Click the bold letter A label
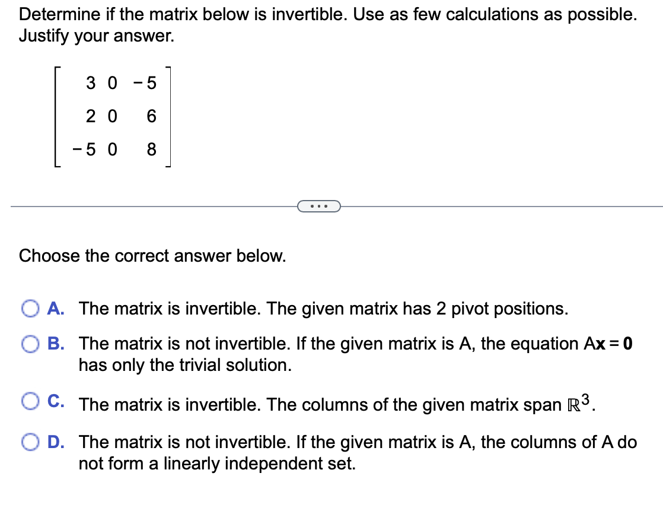This screenshot has width=663, height=527. point(55,309)
